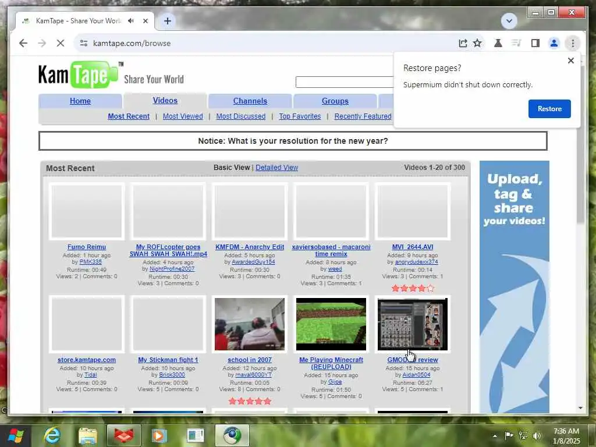View uploader angrydudexx374 profile
Viewport: 596px width, 447px height.
tap(416, 262)
